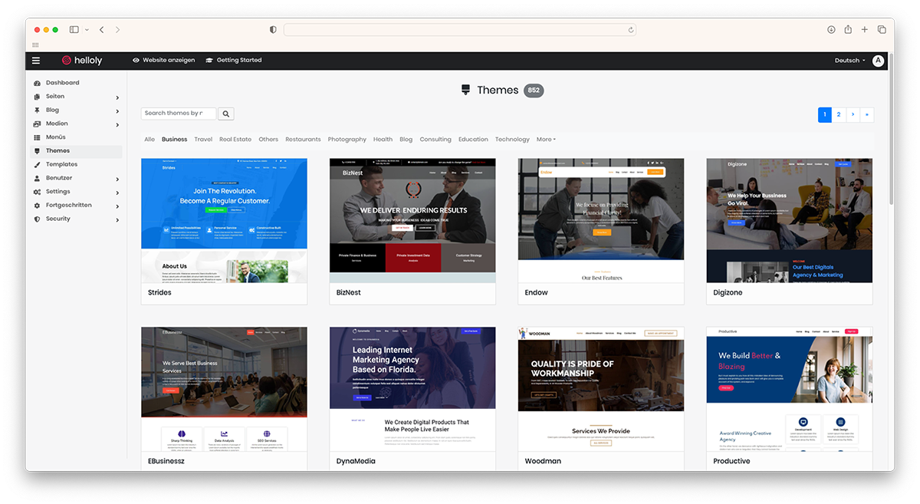Click the Fortgeschritten gear icon
Image resolution: width=920 pixels, height=504 pixels.
coord(38,206)
